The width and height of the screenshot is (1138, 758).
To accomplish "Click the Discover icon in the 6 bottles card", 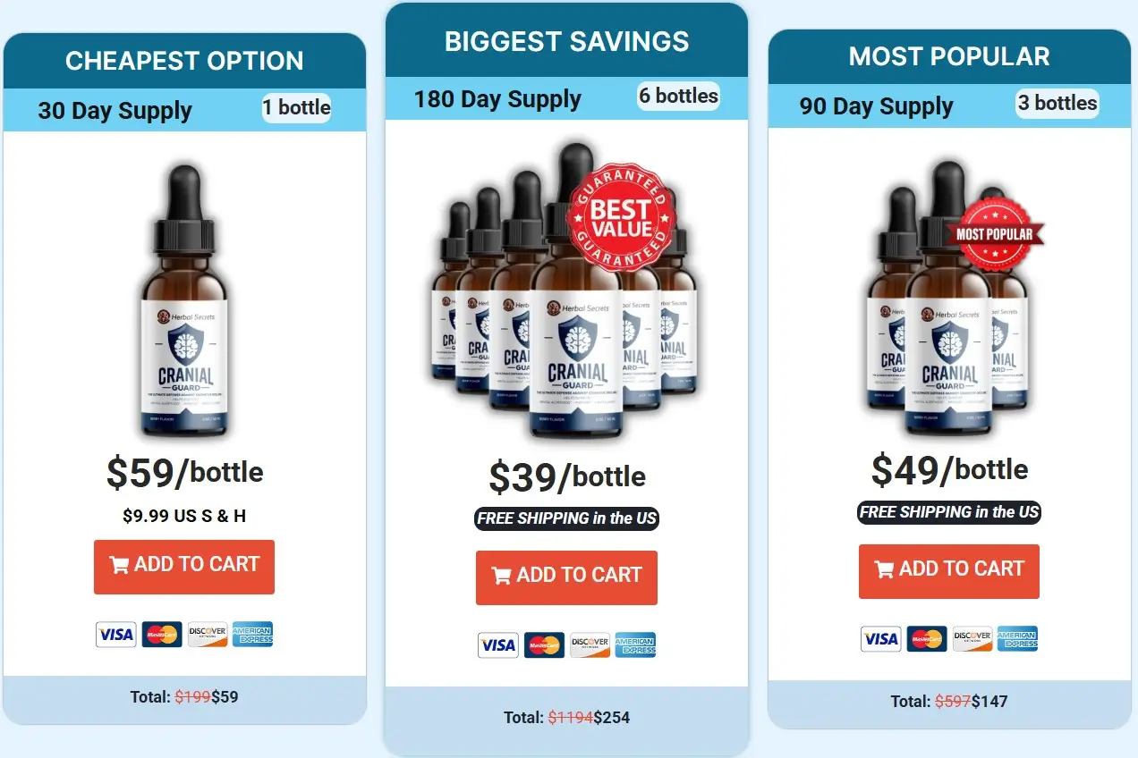I will [x=590, y=645].
